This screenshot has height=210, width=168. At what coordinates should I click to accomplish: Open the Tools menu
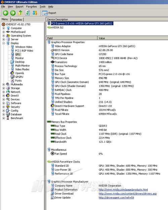click(43, 7)
